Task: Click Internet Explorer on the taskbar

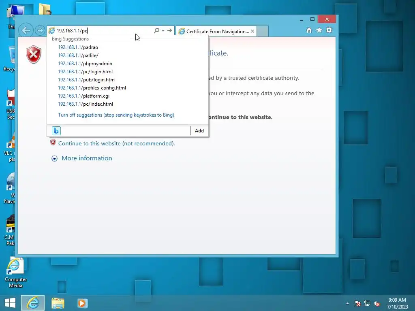Action: 33,303
